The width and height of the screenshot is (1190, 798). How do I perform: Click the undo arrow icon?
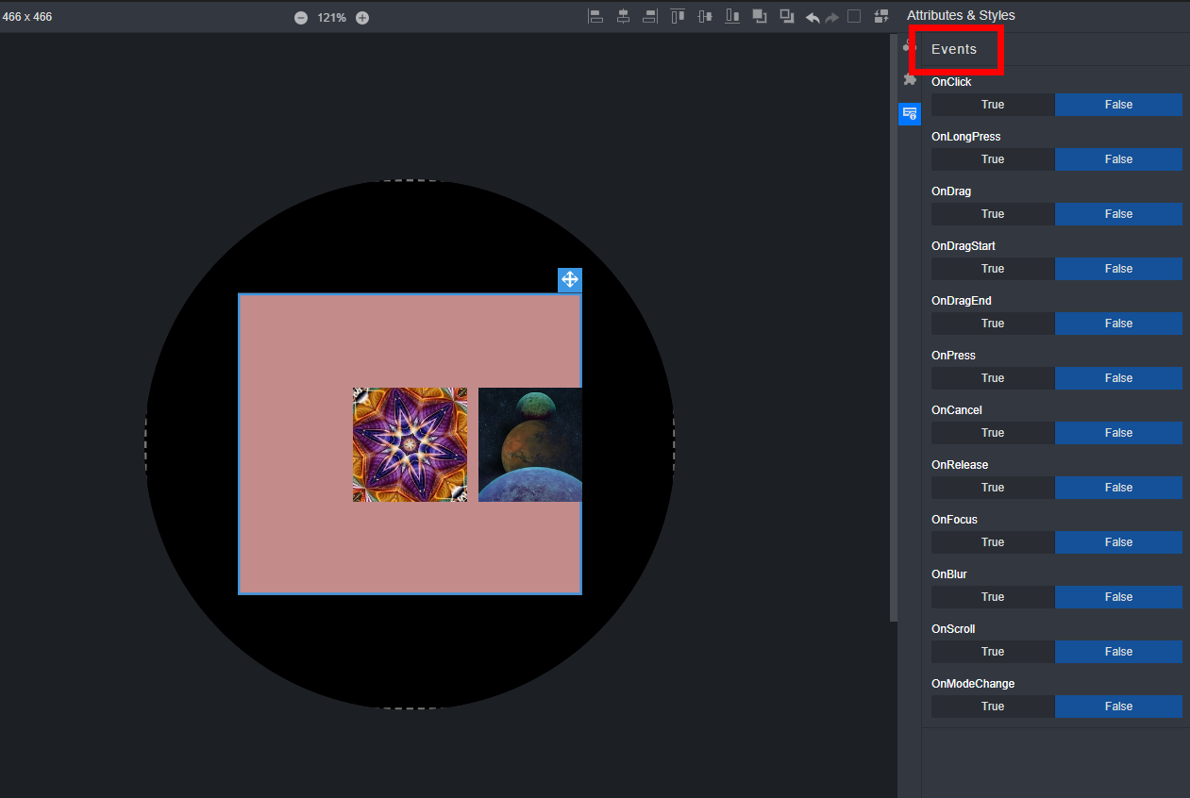point(813,17)
